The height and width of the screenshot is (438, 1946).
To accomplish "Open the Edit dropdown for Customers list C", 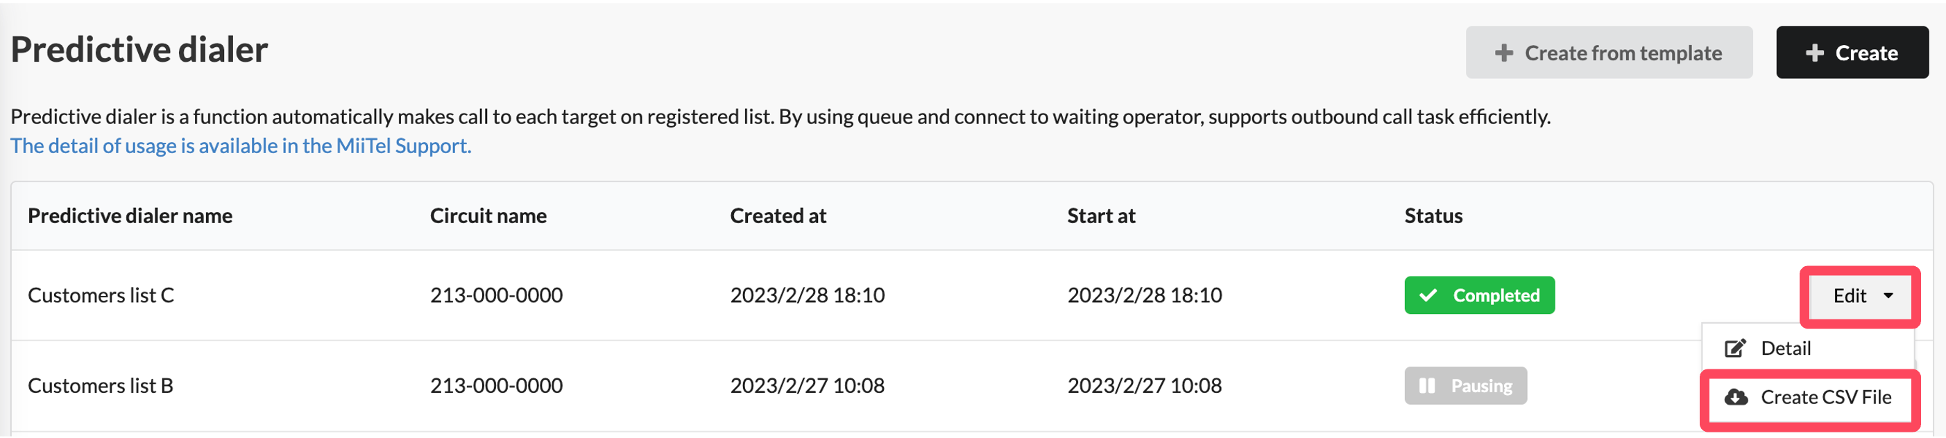I will [1860, 296].
